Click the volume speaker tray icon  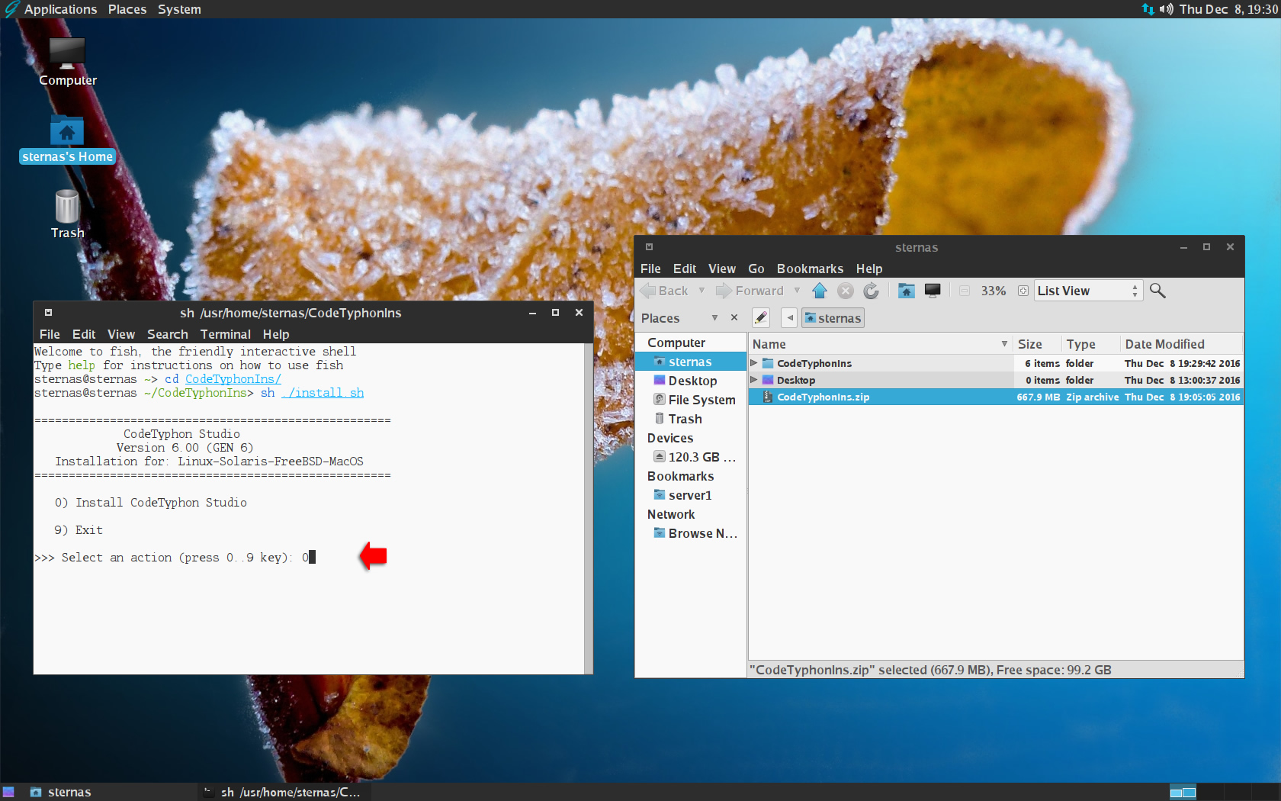[x=1167, y=9]
